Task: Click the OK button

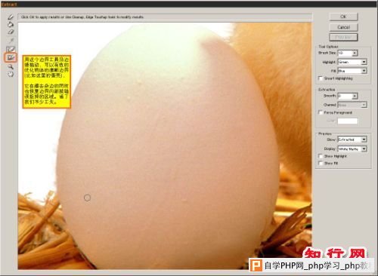Action: coord(343,17)
